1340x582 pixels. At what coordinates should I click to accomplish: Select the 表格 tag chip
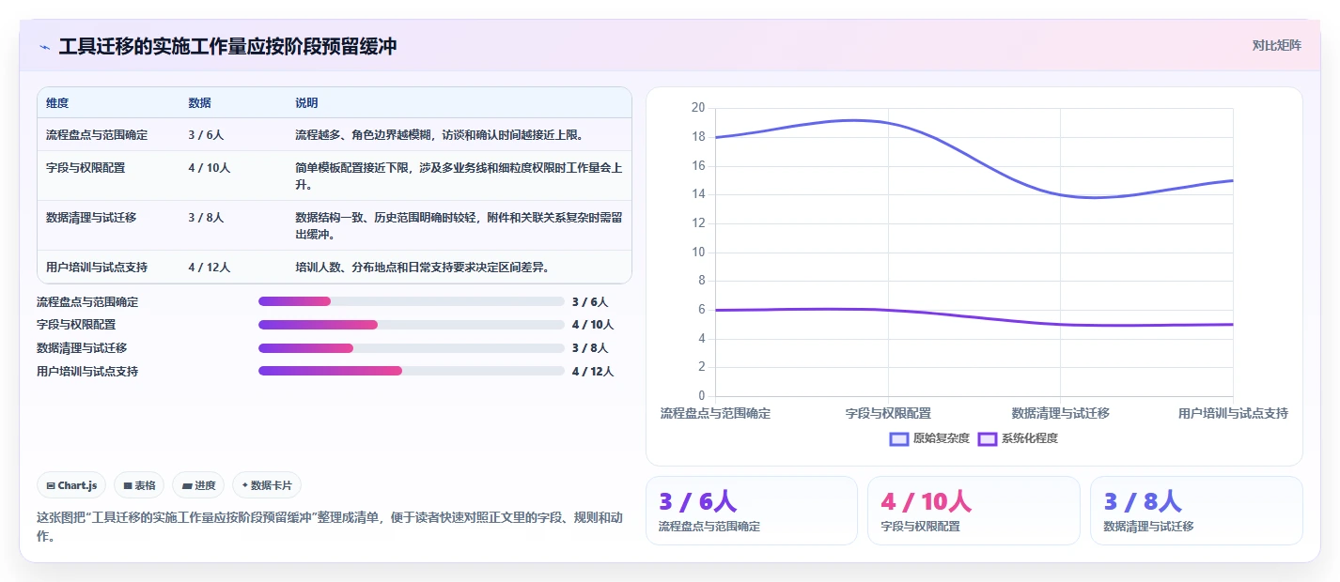click(x=139, y=485)
